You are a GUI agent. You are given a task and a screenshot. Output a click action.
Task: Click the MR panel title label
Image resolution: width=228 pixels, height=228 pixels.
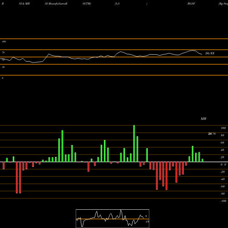[203, 119]
